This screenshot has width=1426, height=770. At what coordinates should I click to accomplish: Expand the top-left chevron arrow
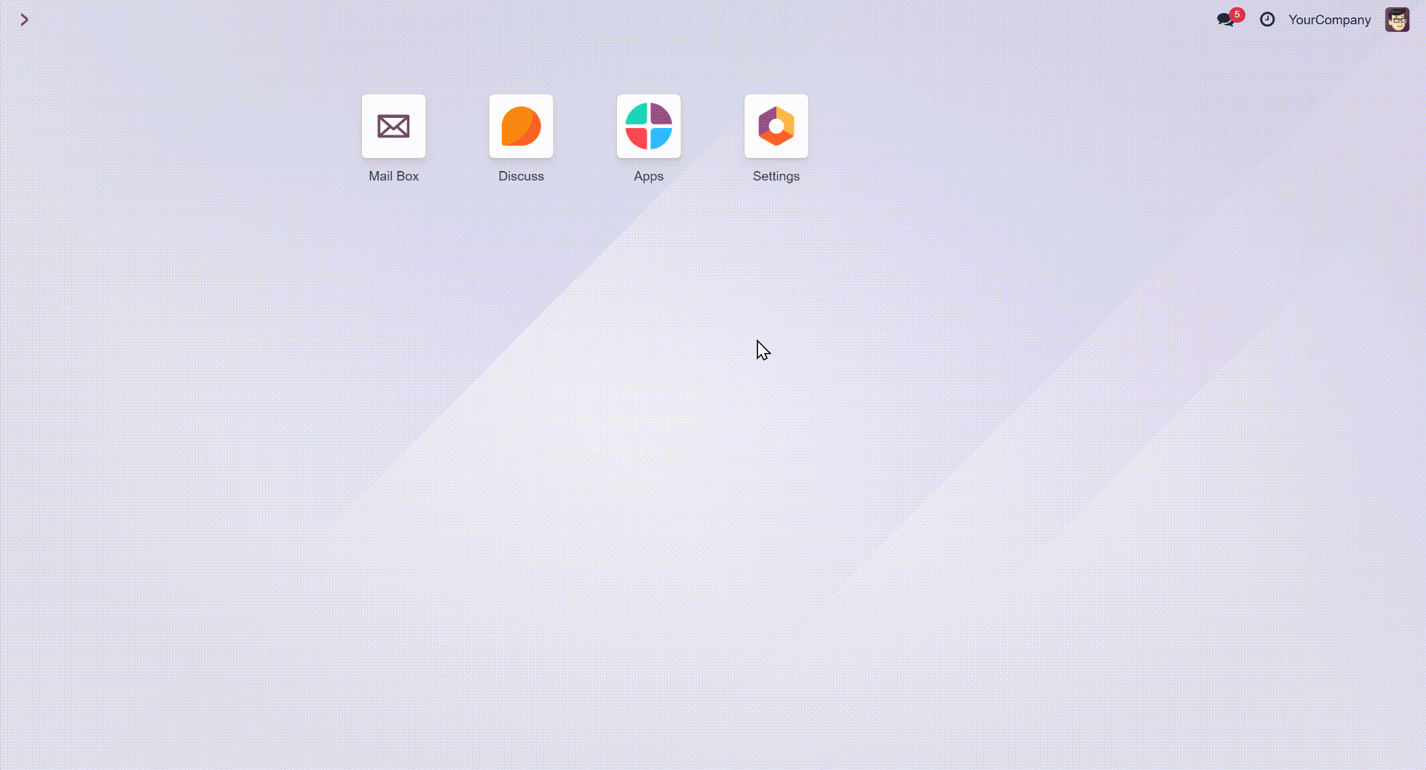click(x=24, y=20)
